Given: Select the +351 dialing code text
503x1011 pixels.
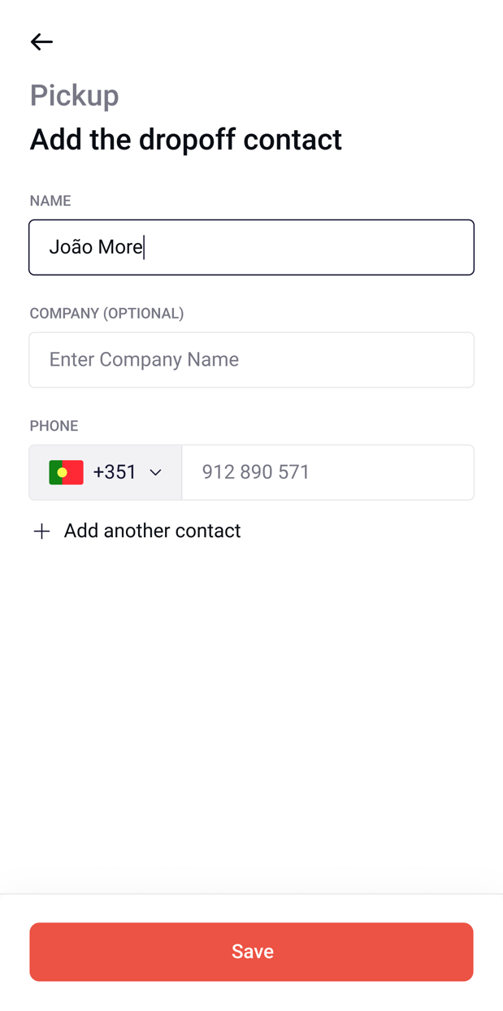Looking at the screenshot, I should point(115,471).
